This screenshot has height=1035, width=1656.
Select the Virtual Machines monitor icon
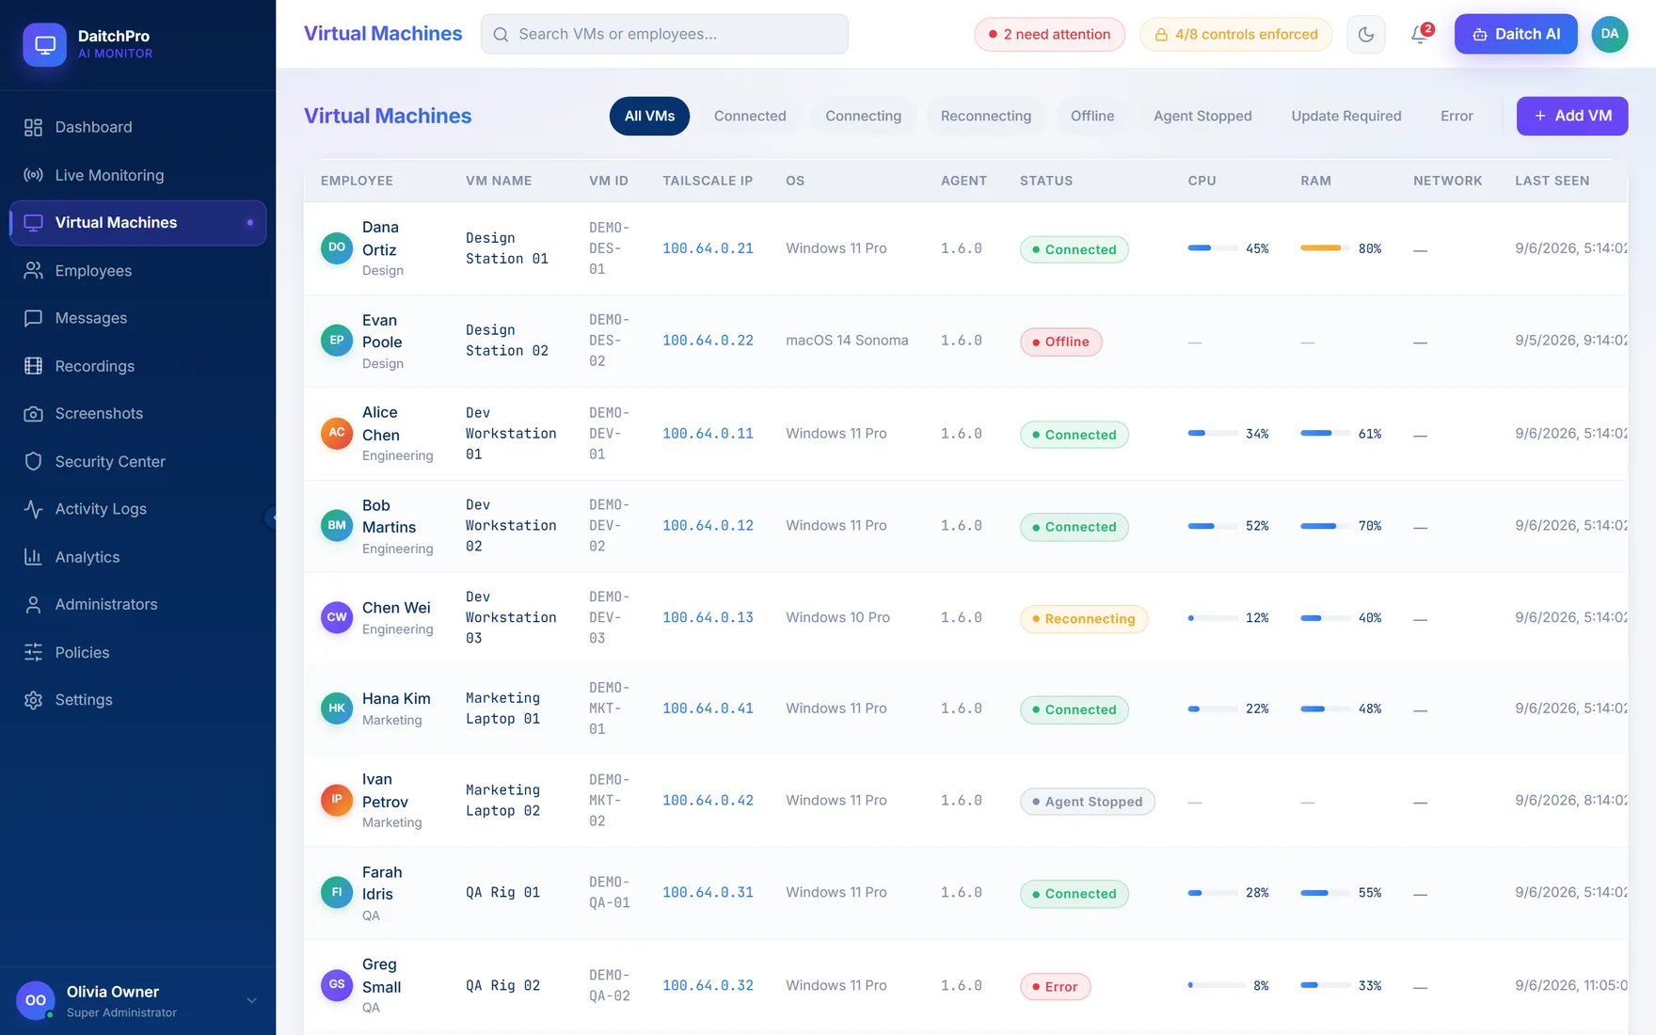click(x=33, y=223)
